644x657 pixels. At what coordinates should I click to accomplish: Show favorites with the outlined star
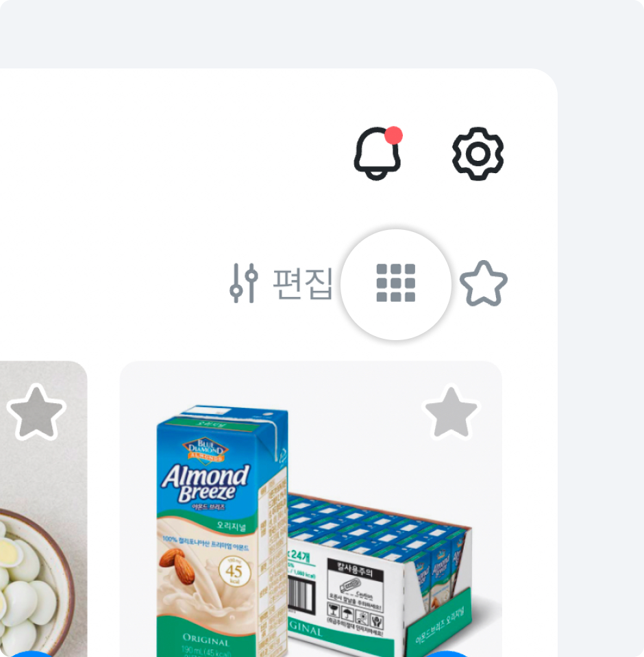click(x=483, y=283)
